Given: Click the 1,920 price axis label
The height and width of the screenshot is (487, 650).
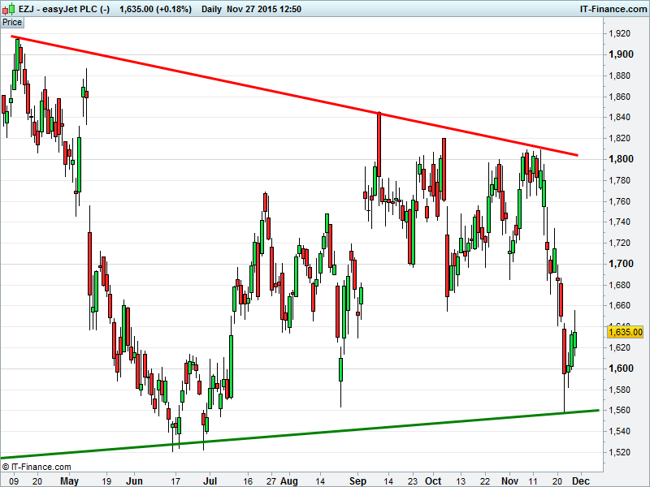Looking at the screenshot, I should pyautogui.click(x=620, y=34).
